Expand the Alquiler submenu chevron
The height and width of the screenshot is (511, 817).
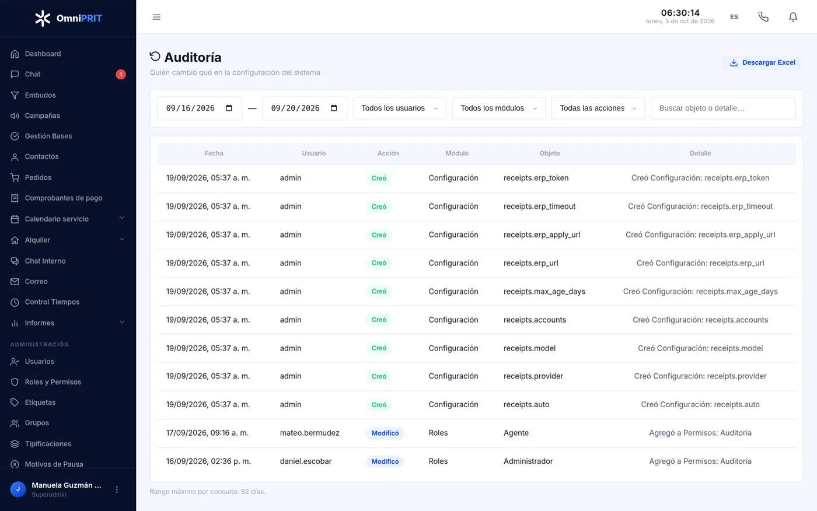tap(122, 239)
